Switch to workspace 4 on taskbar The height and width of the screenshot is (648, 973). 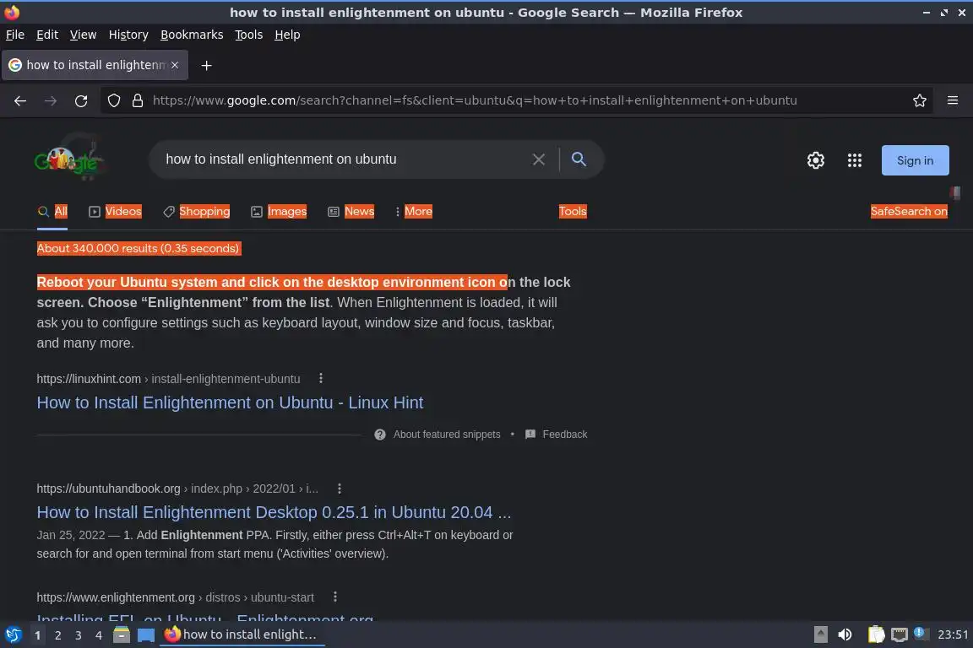tap(99, 635)
